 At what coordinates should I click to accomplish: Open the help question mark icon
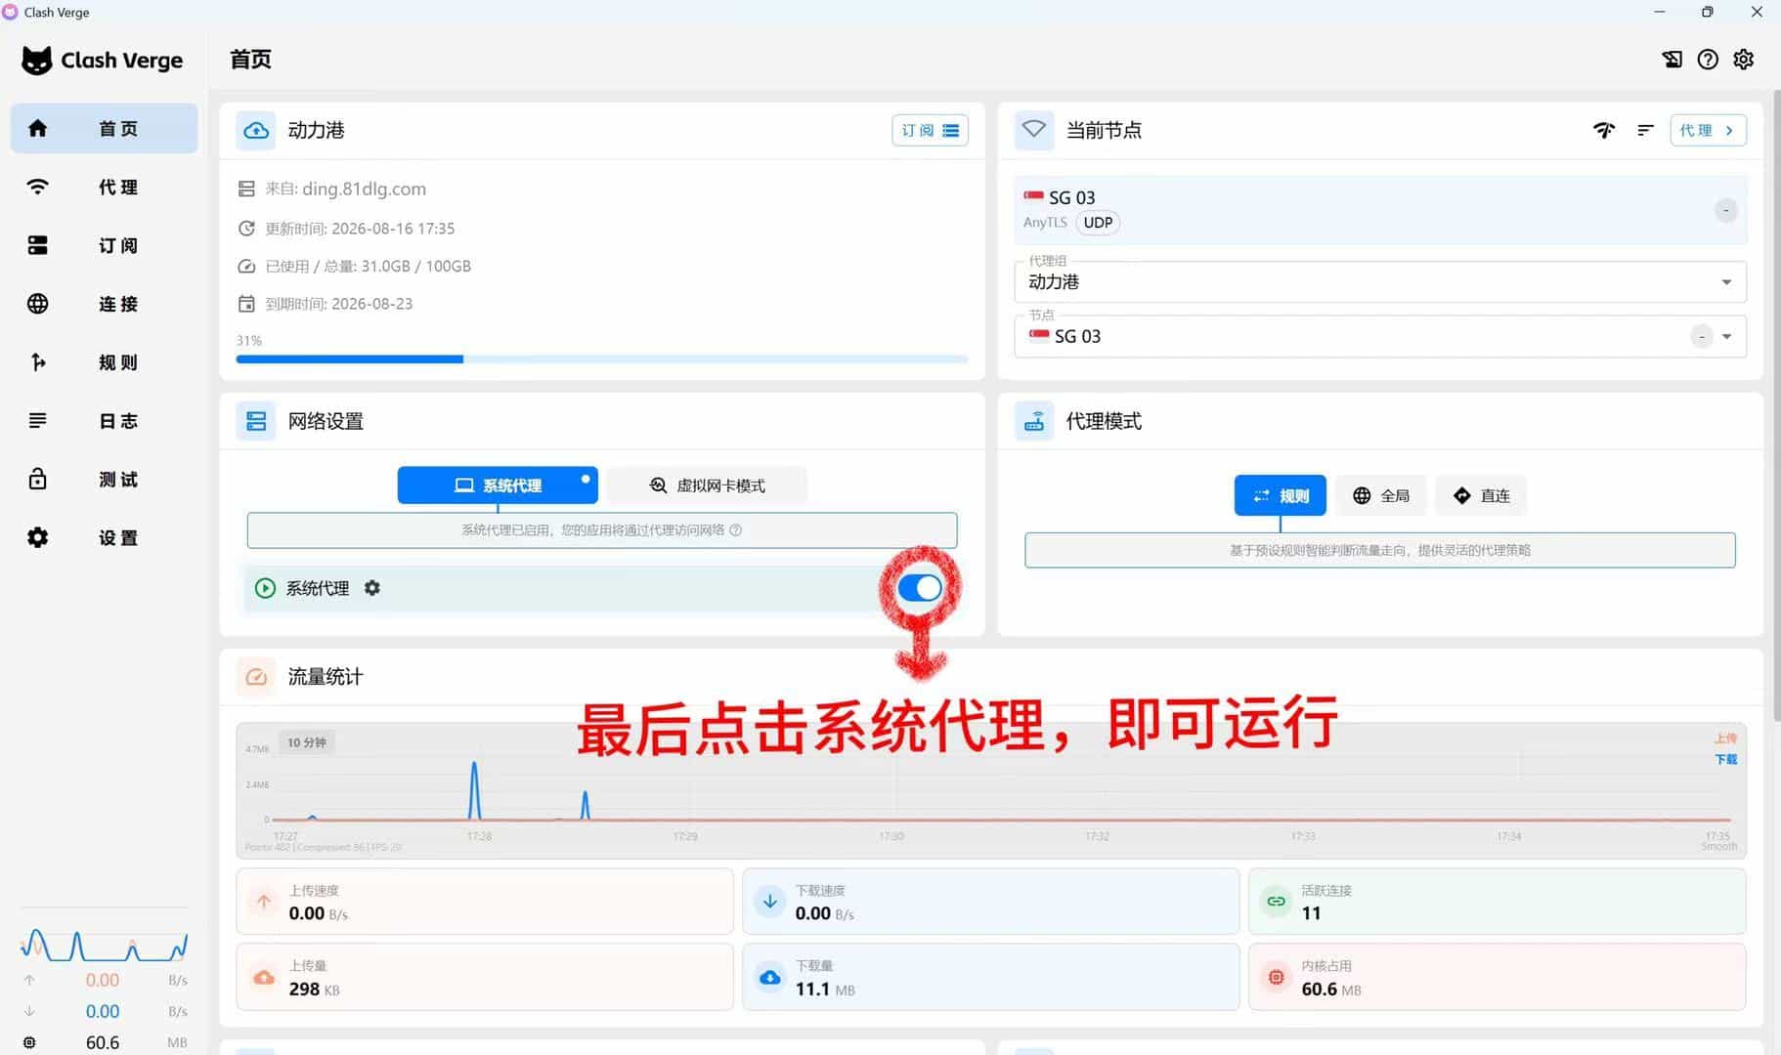click(x=1708, y=60)
